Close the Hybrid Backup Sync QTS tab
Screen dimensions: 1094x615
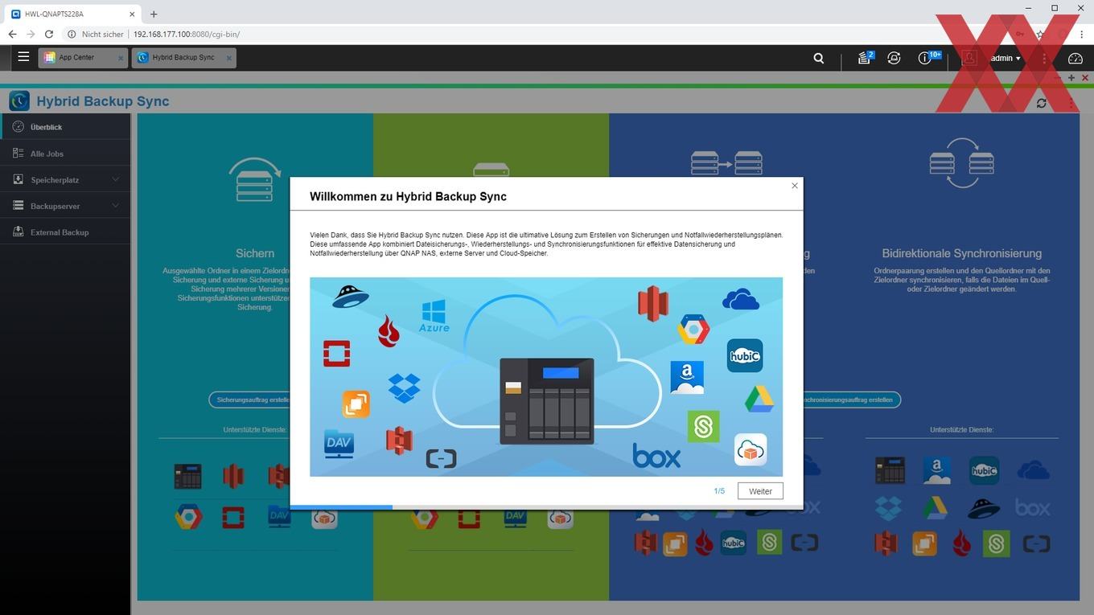click(229, 58)
